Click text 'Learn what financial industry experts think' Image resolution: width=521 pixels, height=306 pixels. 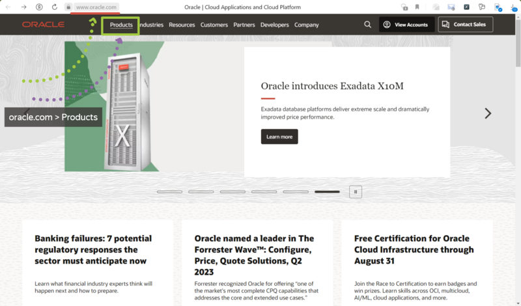(90, 284)
